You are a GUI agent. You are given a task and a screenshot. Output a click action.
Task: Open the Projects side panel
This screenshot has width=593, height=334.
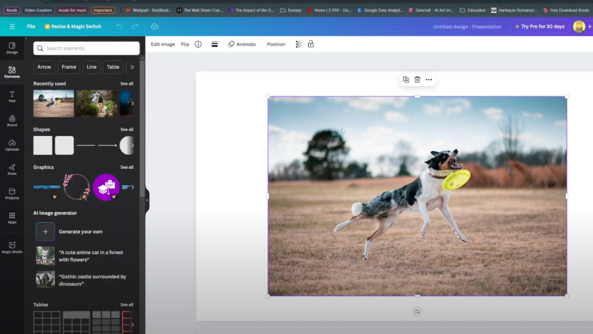[12, 193]
